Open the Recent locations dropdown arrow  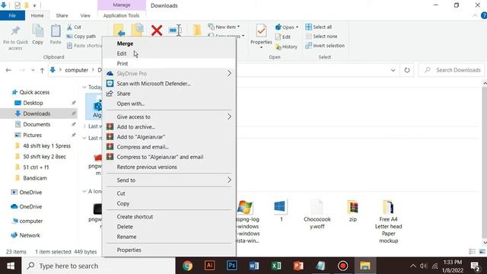point(33,70)
